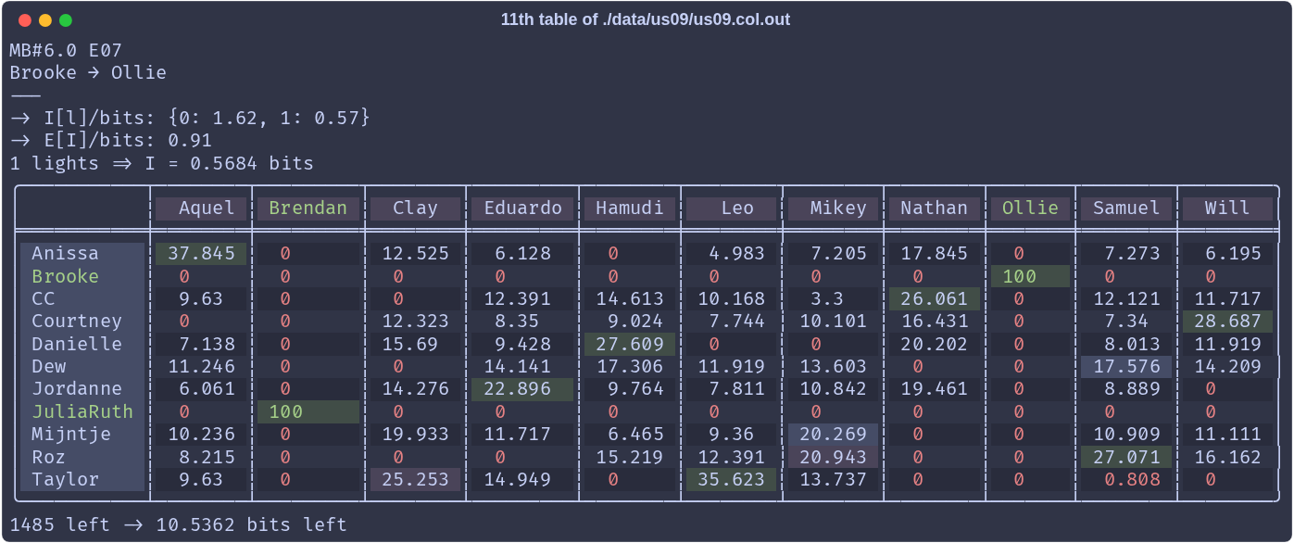Image resolution: width=1294 pixels, height=543 pixels.
Task: Click the '19.933' cell
Action: coord(415,434)
